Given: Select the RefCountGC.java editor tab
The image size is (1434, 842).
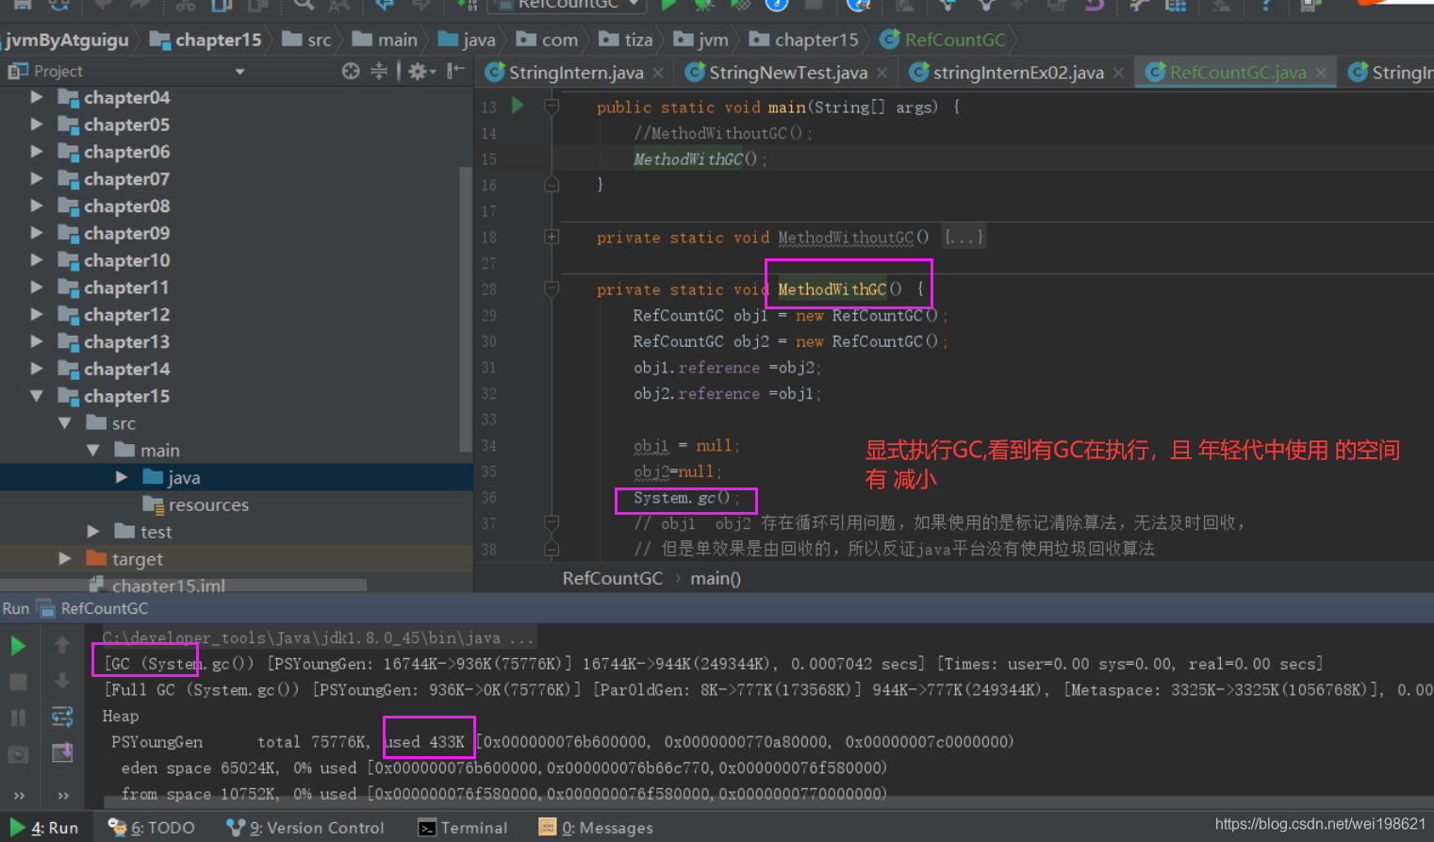Looking at the screenshot, I should pyautogui.click(x=1237, y=73).
